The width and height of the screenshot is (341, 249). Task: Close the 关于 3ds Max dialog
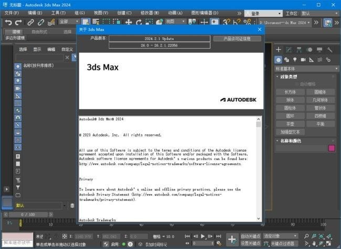point(260,29)
